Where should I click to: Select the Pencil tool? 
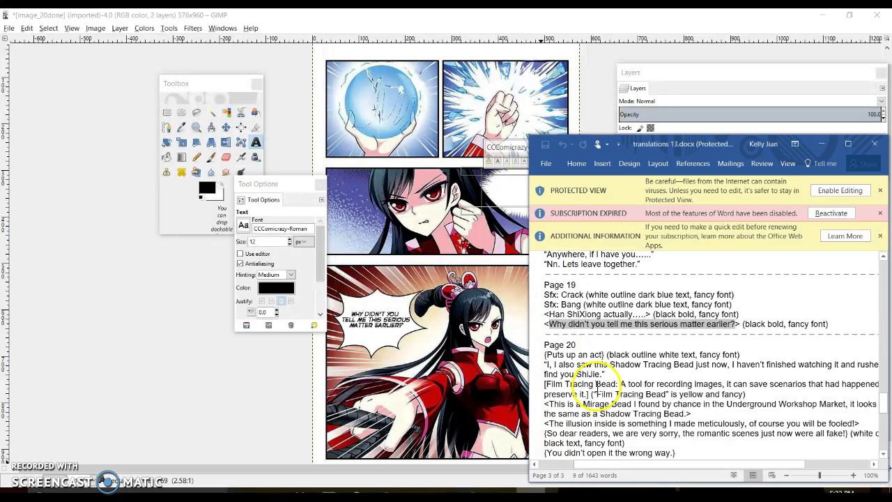coord(197,157)
